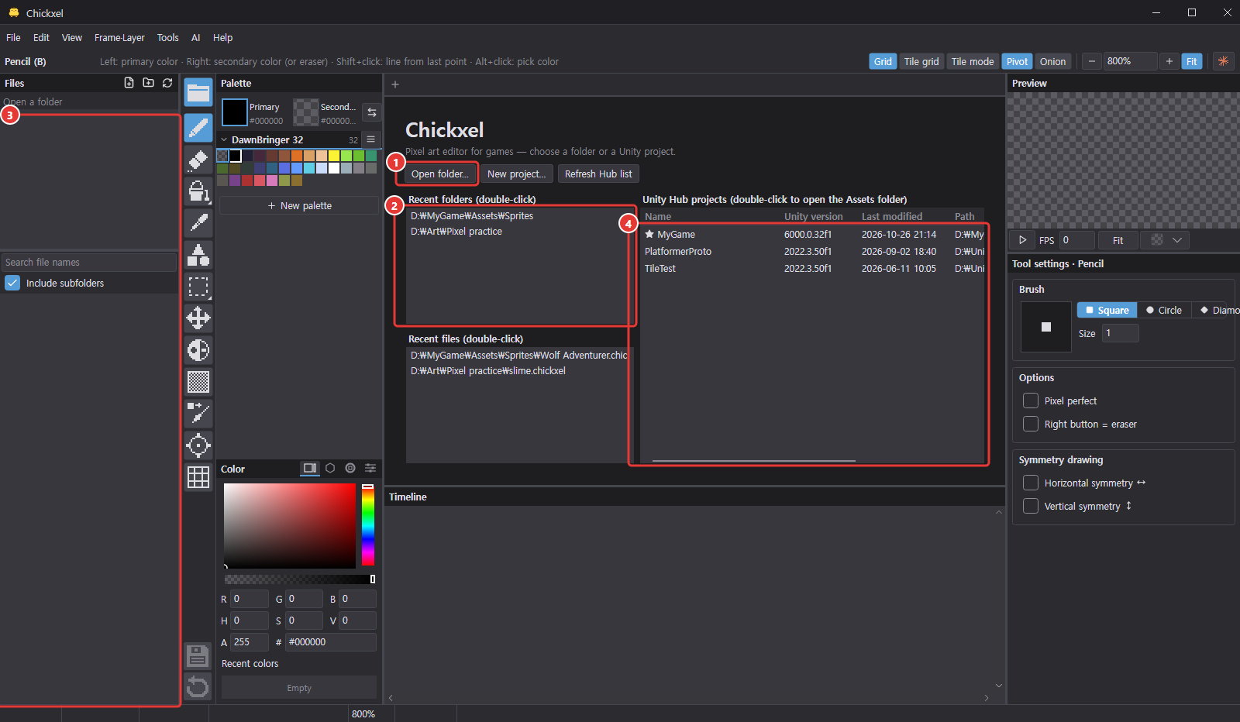Select the Pencil tool in the toolbar

(198, 128)
